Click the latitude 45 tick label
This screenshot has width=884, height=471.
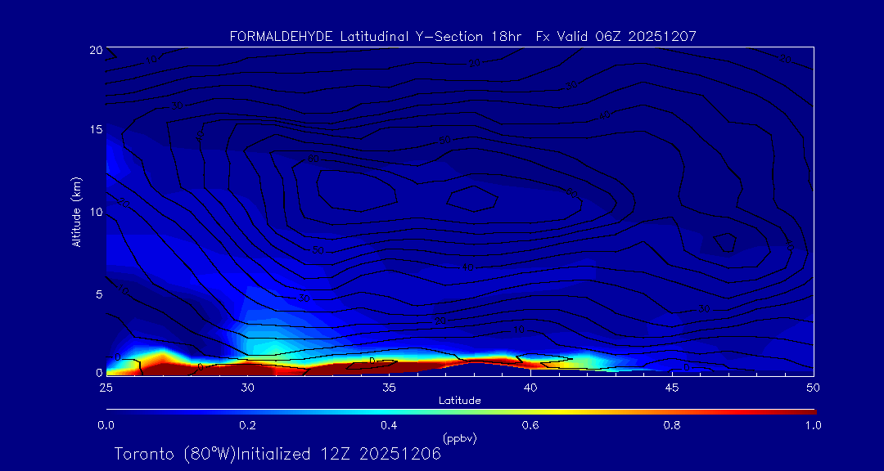point(672,387)
